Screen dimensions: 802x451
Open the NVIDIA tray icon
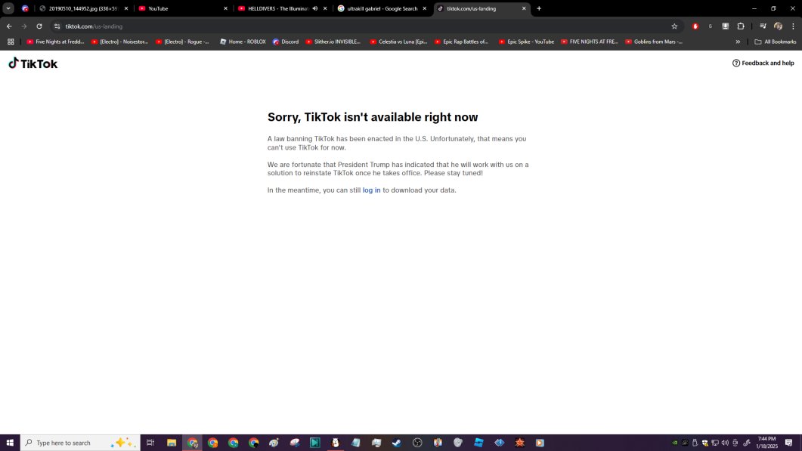[675, 443]
